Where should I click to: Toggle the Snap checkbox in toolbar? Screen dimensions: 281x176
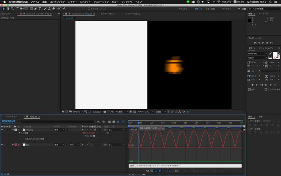click(x=89, y=9)
